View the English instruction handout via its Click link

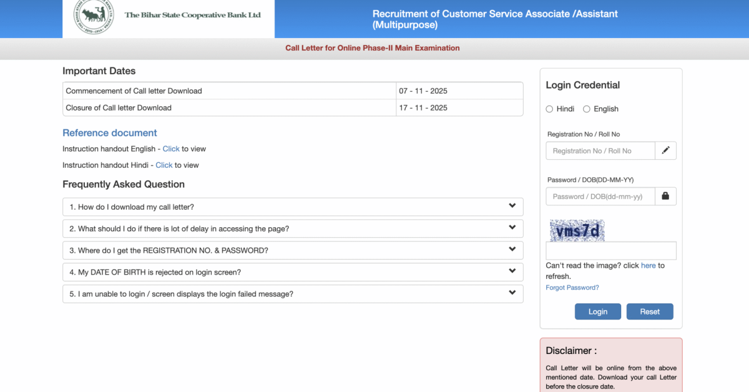click(171, 149)
